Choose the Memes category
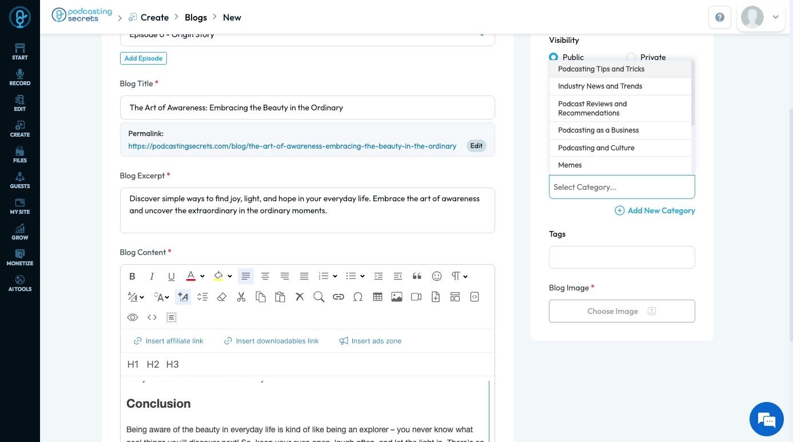This screenshot has height=442, width=793. pos(620,165)
